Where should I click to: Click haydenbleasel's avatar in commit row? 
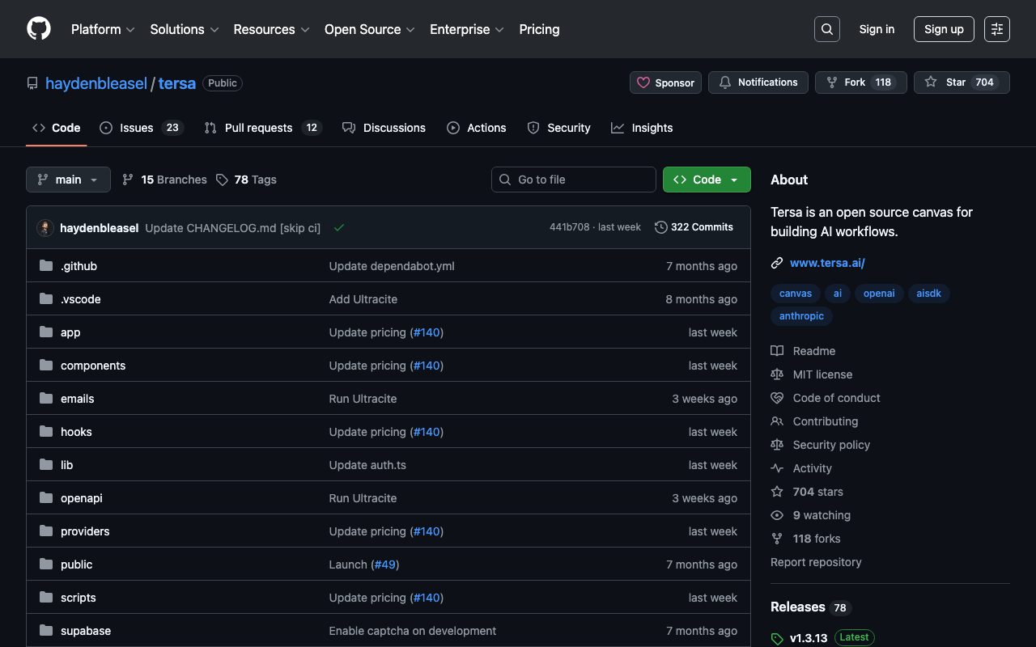point(45,228)
